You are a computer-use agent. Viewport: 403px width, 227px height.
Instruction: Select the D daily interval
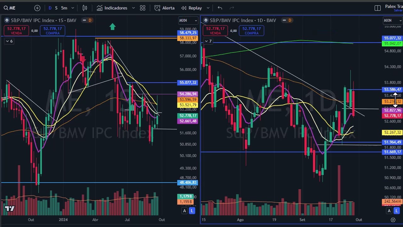point(50,8)
